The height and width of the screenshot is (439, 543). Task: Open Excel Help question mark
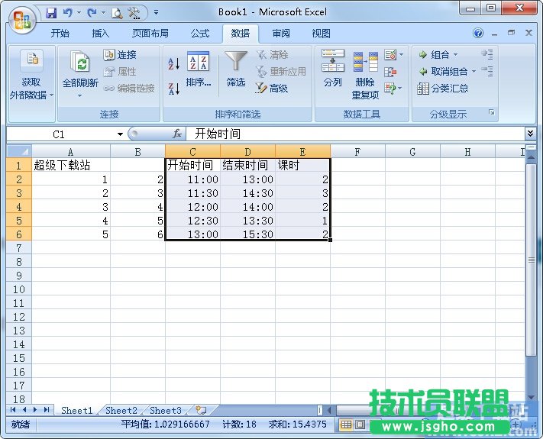pos(478,34)
